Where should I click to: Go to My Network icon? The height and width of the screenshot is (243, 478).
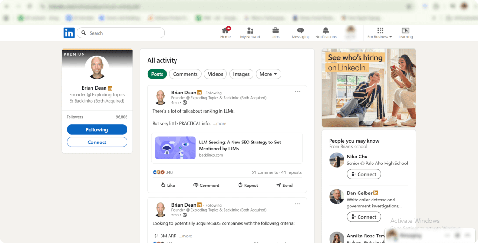pos(250,33)
